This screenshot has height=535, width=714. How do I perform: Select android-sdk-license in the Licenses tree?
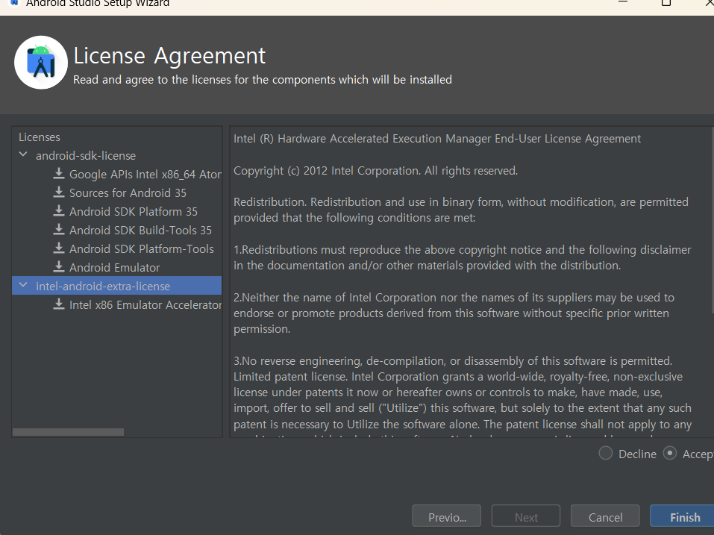86,156
